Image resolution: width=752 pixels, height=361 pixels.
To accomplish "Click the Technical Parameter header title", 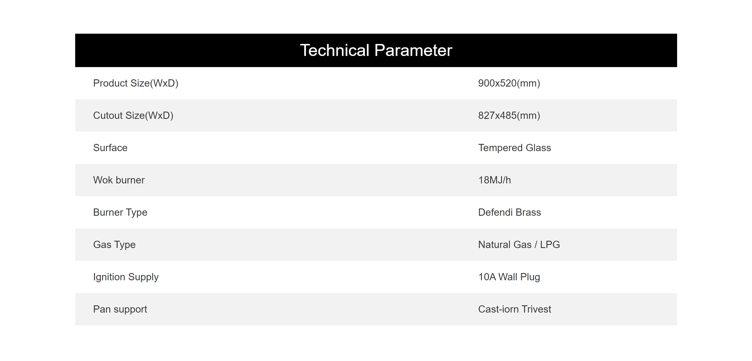I will [x=376, y=50].
